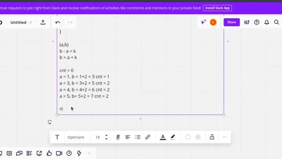Click the bottom-right resize handle of text box
282x159 pixels.
[224, 115]
